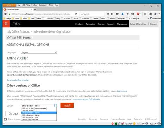The height and width of the screenshot is (128, 164).
Task: Select Office 2013 - 64-bit option
Action: (x=39, y=120)
